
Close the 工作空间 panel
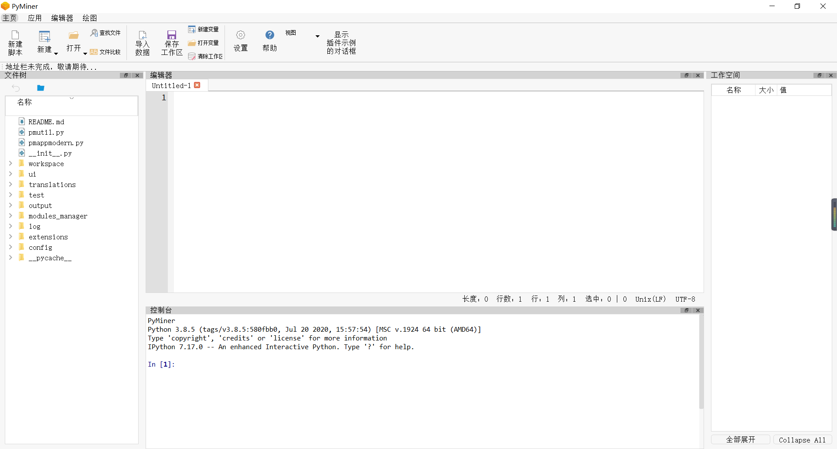click(831, 75)
